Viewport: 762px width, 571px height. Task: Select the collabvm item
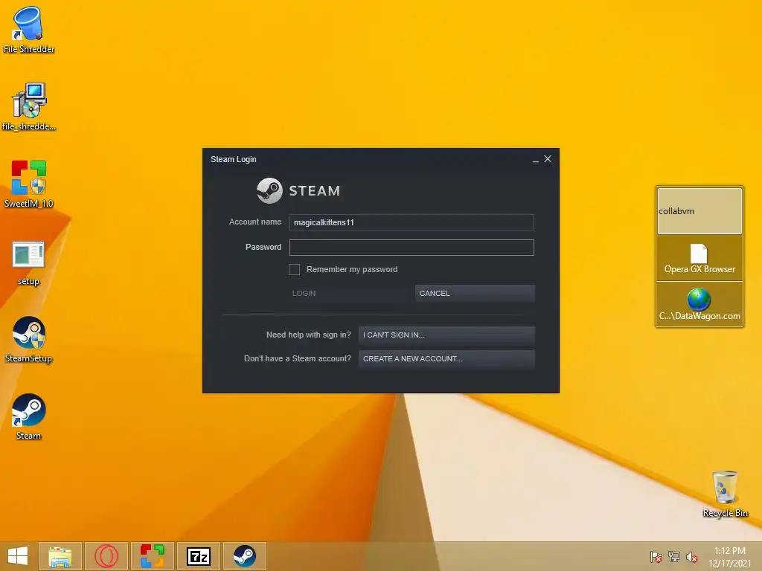699,210
